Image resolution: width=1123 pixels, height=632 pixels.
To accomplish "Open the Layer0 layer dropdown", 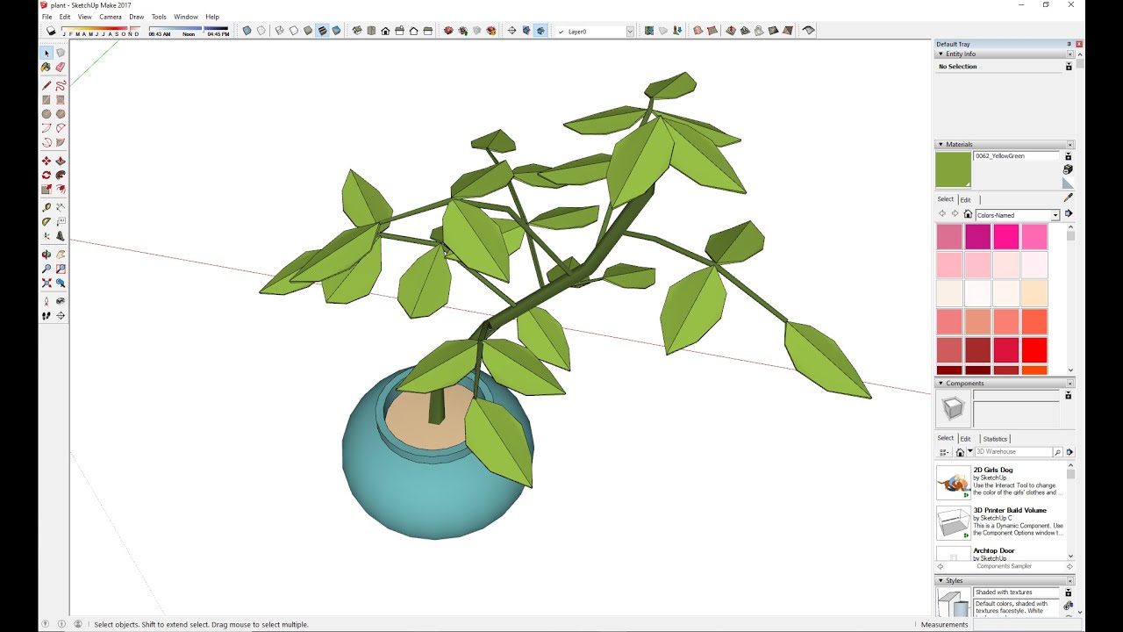I will [629, 32].
